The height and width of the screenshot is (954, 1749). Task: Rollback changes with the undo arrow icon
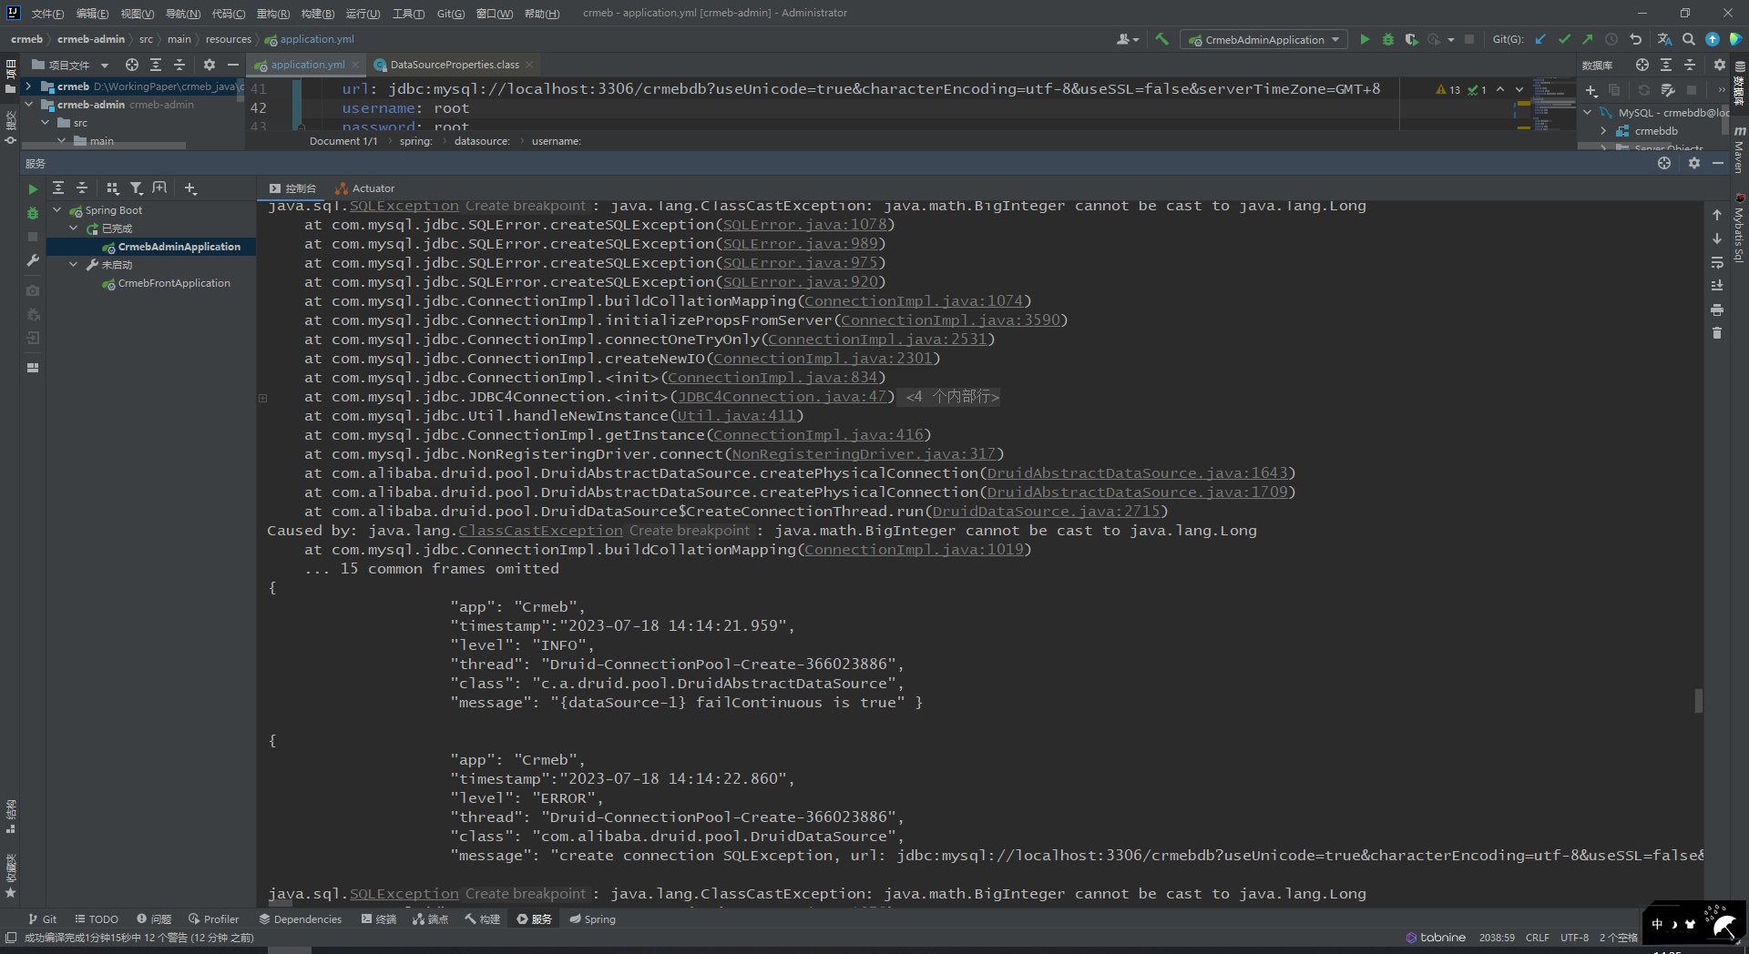1635,39
